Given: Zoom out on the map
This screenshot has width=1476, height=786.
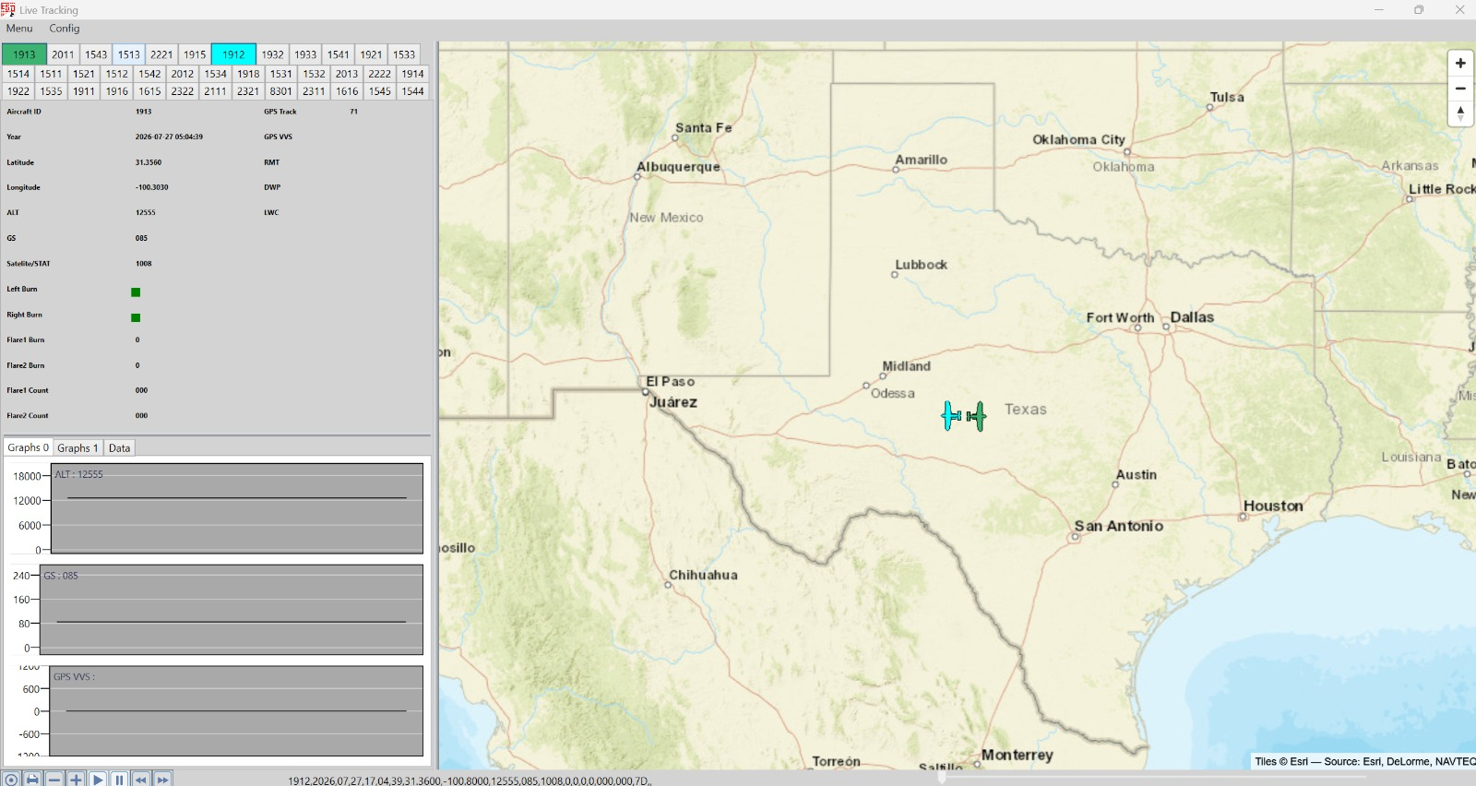Looking at the screenshot, I should [1460, 89].
